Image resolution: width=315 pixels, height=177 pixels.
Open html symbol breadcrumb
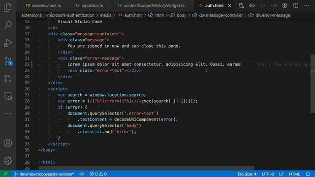coord(157,15)
